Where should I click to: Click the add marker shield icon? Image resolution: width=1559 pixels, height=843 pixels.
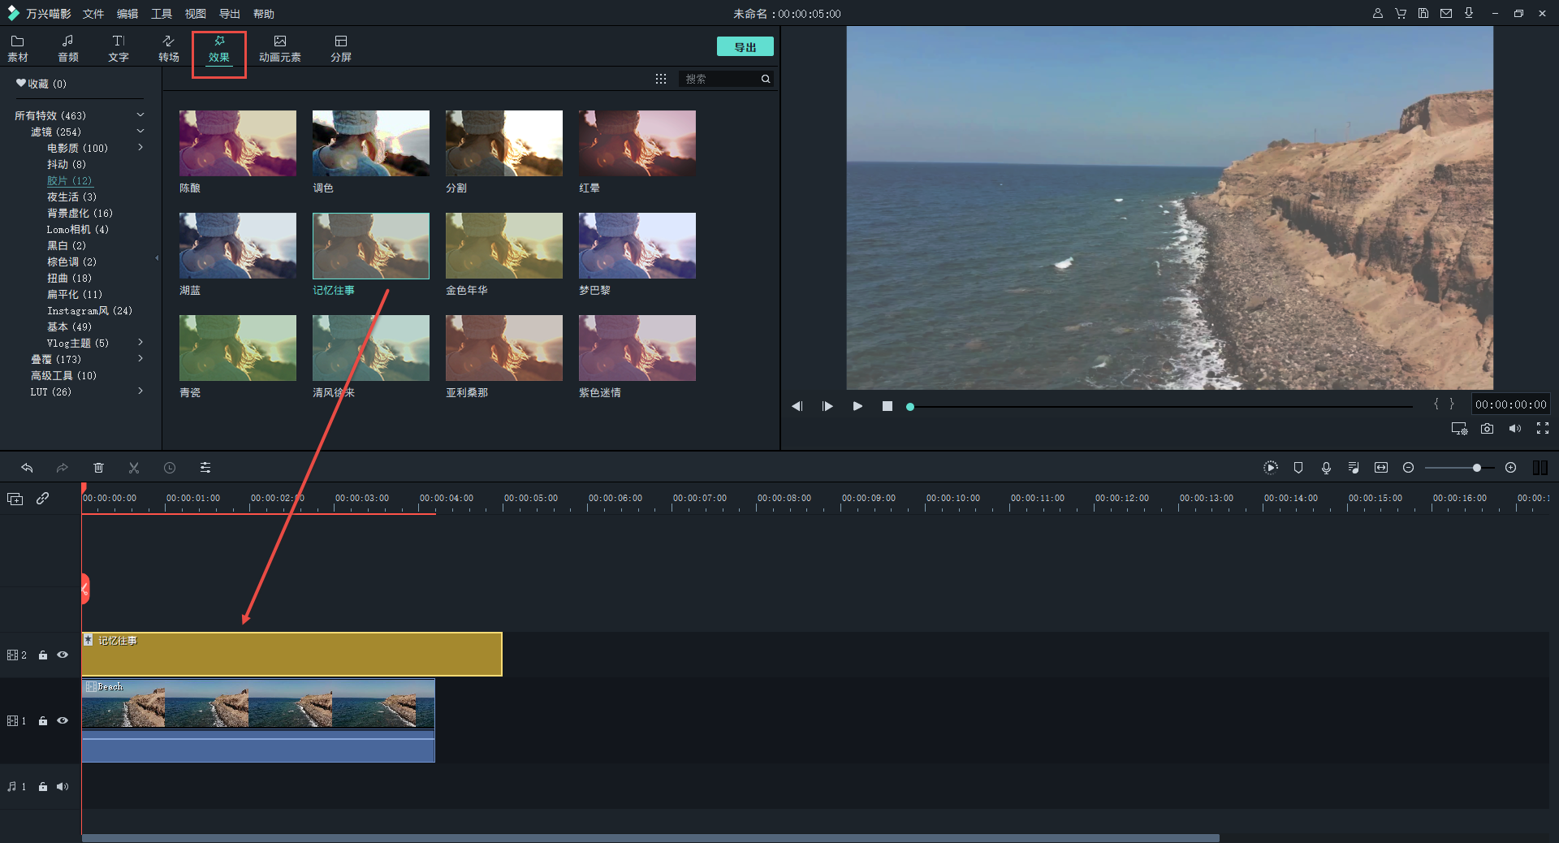coord(1298,468)
